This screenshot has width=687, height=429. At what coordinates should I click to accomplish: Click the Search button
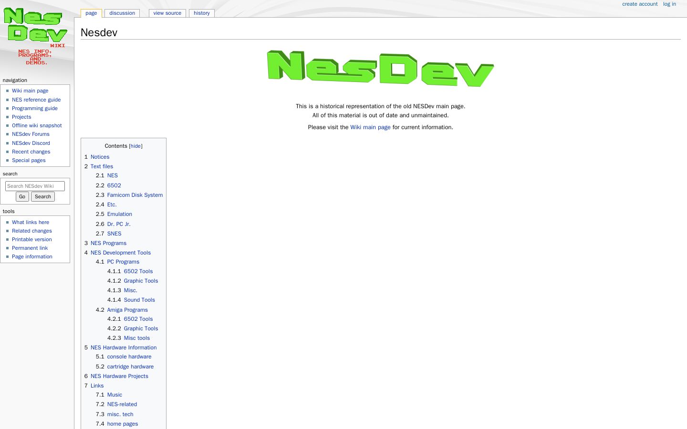43,196
